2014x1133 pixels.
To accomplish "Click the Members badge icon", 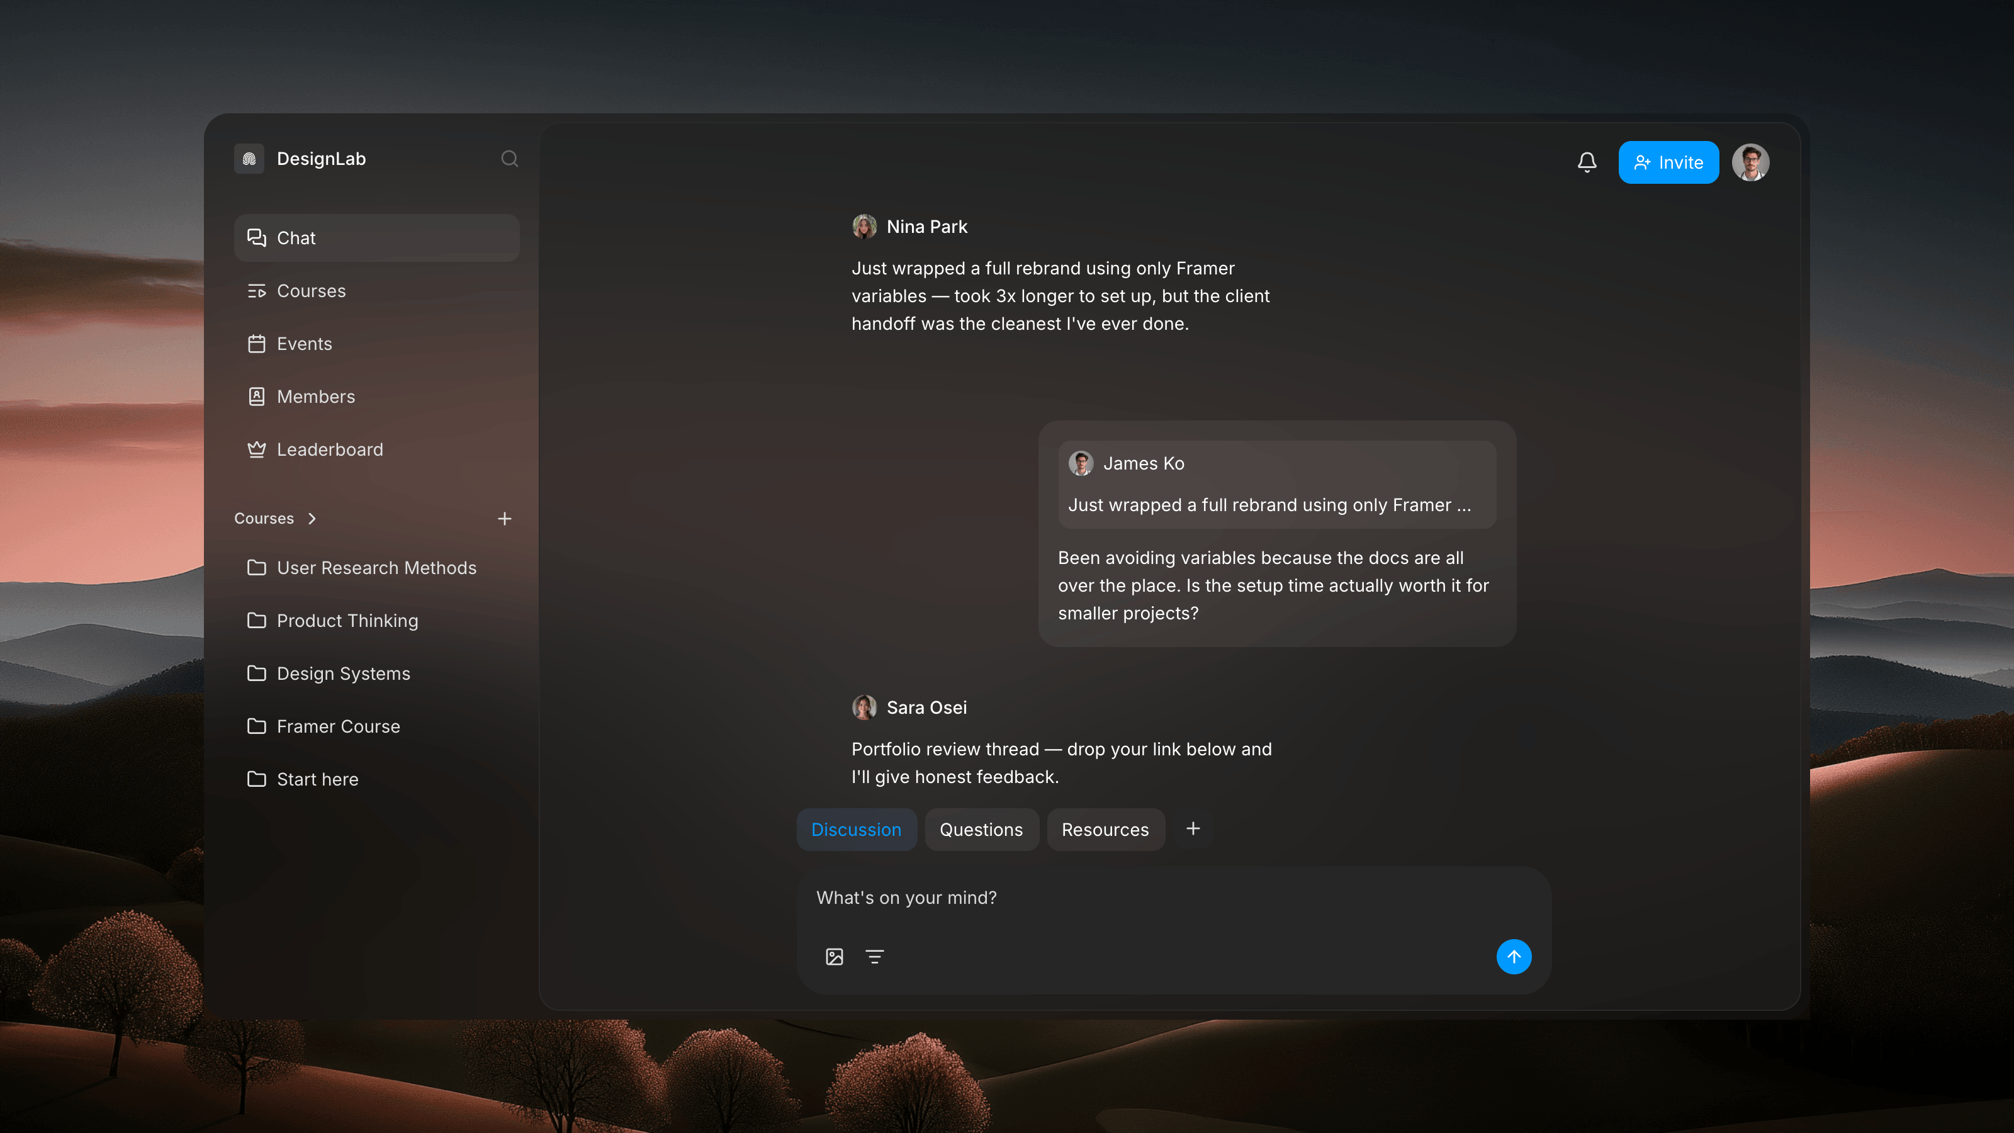I will point(256,397).
